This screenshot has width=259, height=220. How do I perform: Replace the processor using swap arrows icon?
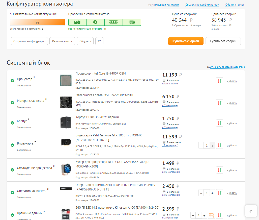[x=219, y=81]
